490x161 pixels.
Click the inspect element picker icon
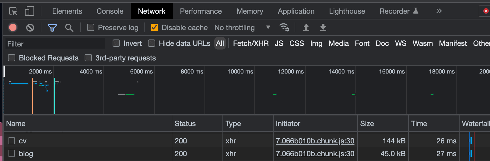click(13, 11)
